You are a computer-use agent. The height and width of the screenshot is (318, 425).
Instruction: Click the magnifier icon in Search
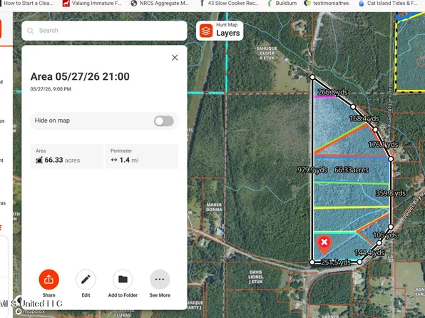click(x=31, y=31)
